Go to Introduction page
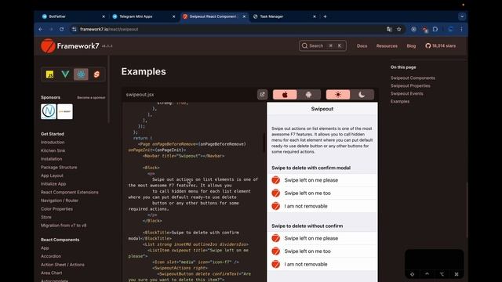502x282 pixels. (x=53, y=143)
